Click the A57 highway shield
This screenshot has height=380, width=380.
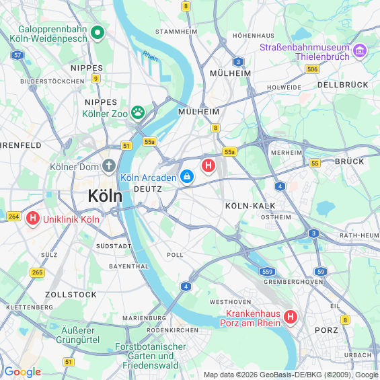pyautogui.click(x=17, y=55)
